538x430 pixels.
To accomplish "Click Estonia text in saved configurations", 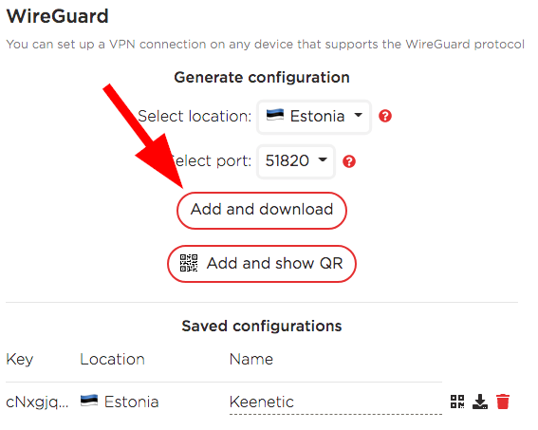I will [131, 402].
